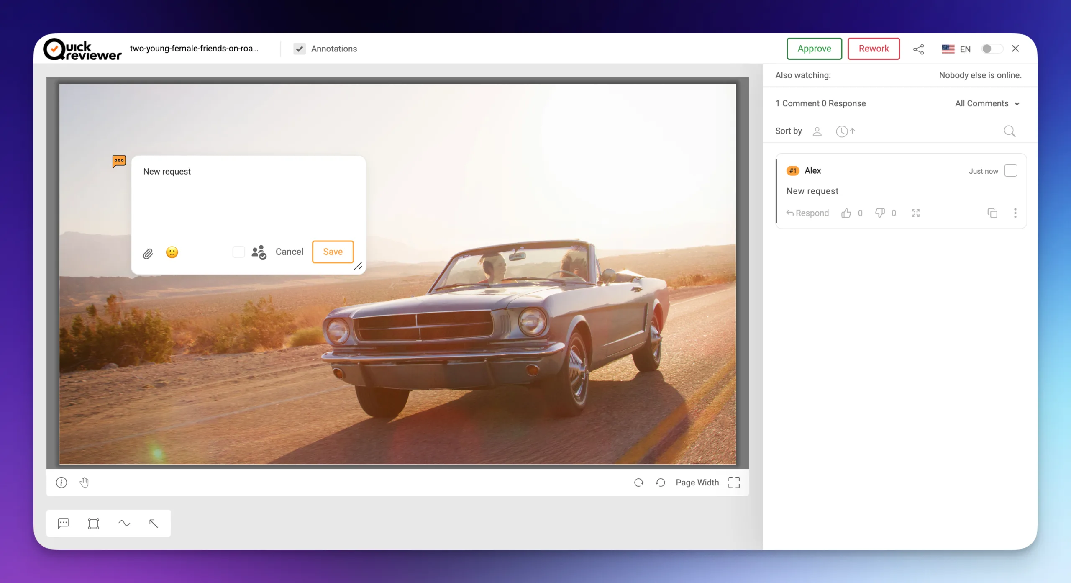Sort comments by time
The width and height of the screenshot is (1071, 583).
pyautogui.click(x=845, y=131)
